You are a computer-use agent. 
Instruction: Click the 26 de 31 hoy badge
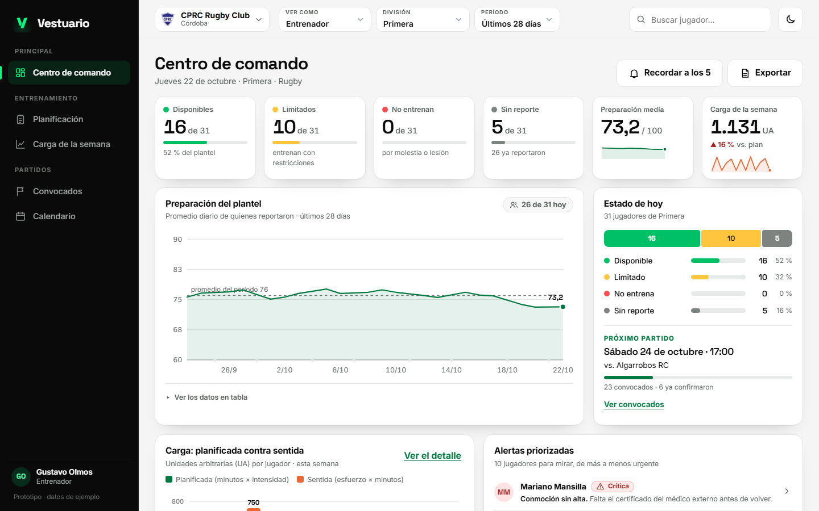click(538, 205)
